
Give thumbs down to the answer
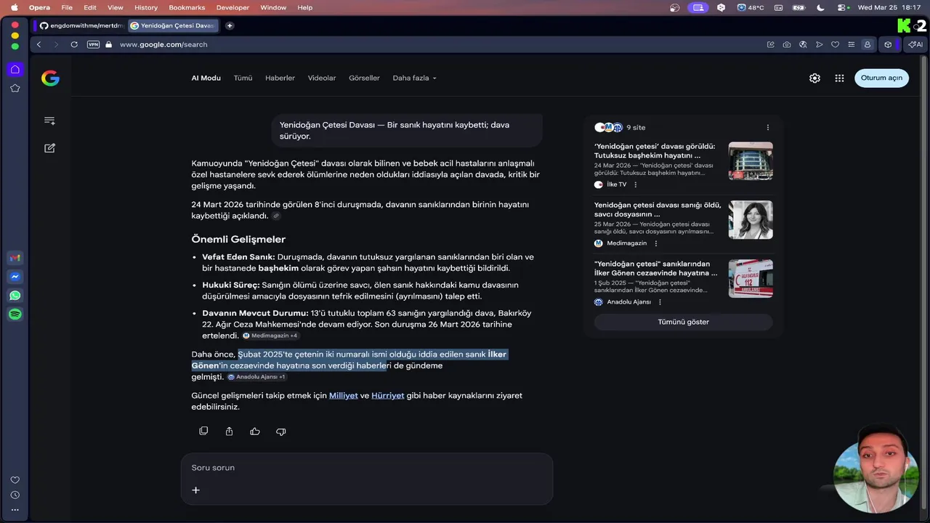[x=281, y=431]
